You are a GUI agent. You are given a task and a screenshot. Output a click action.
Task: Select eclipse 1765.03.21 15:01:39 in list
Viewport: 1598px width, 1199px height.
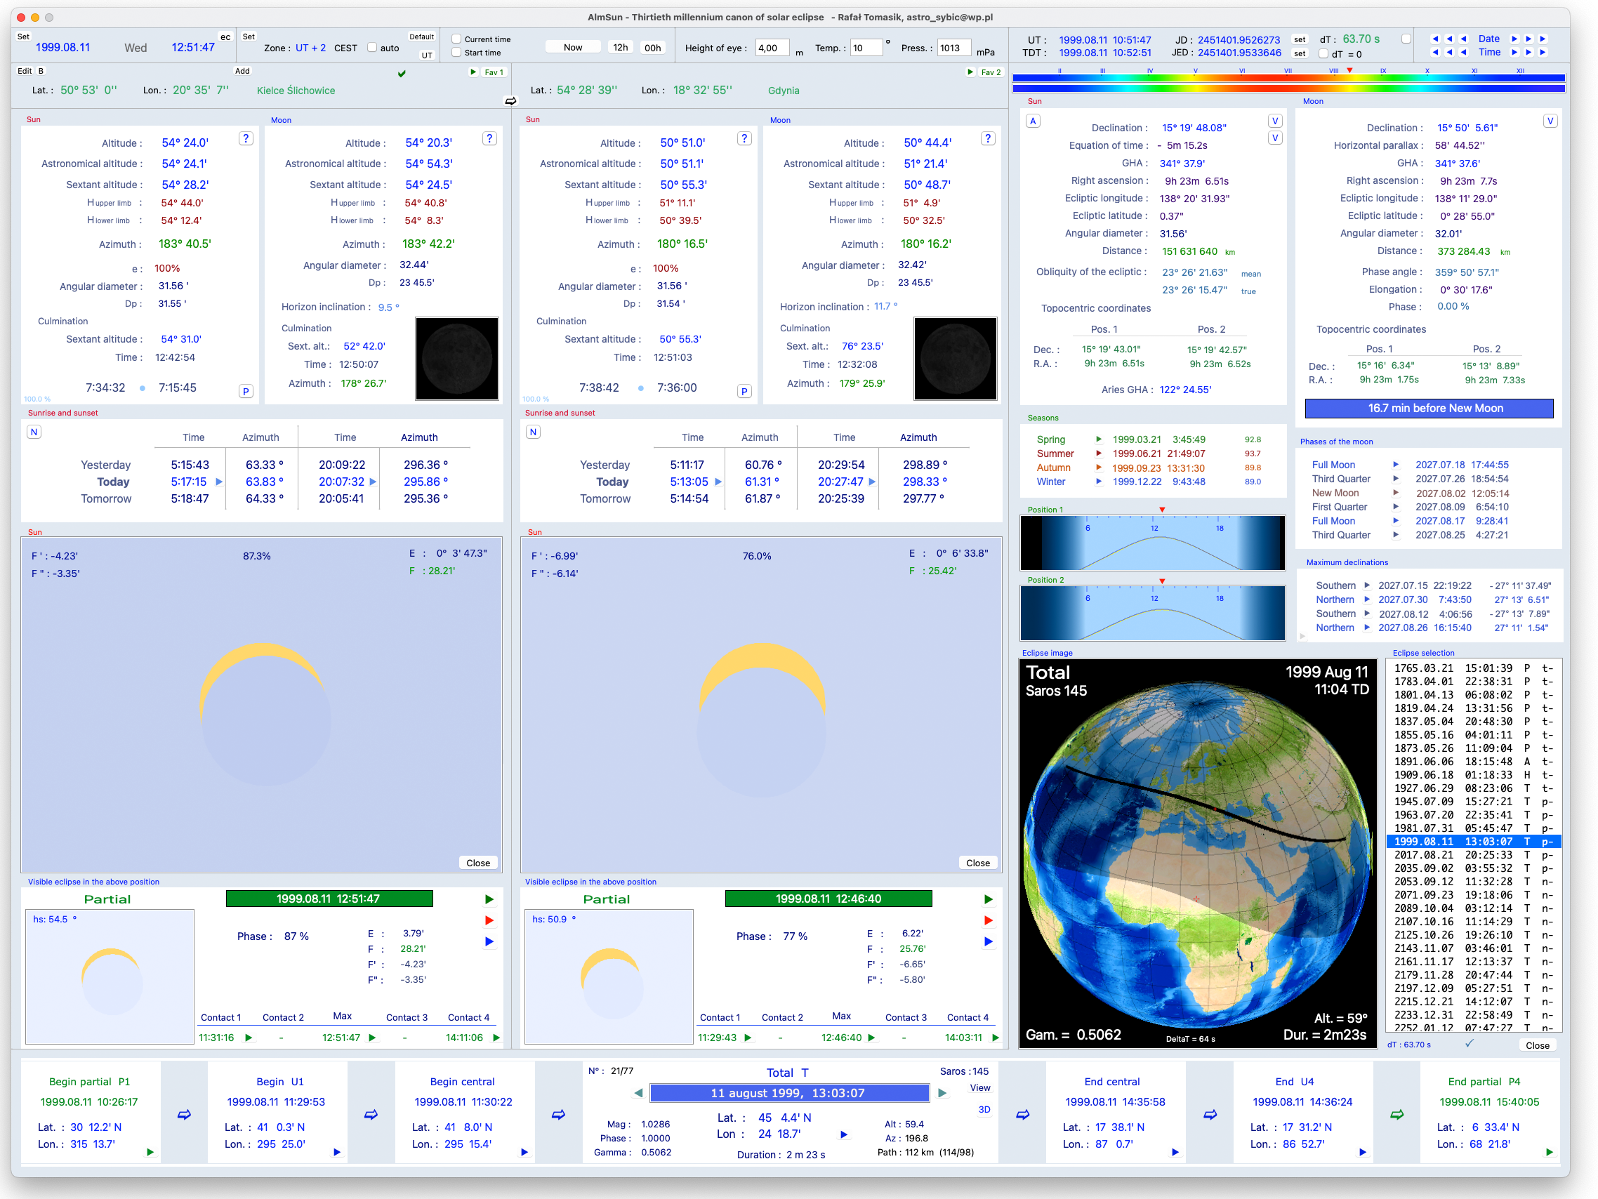[x=1474, y=668]
